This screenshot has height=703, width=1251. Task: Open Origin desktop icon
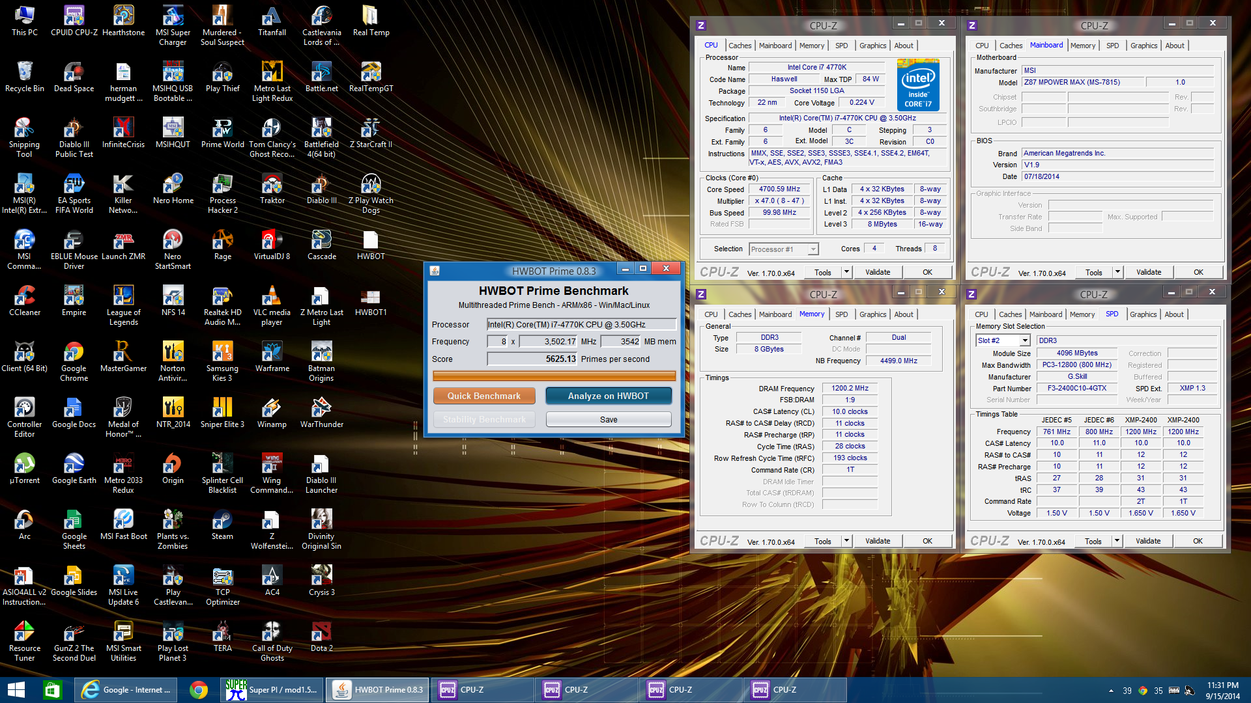click(173, 469)
